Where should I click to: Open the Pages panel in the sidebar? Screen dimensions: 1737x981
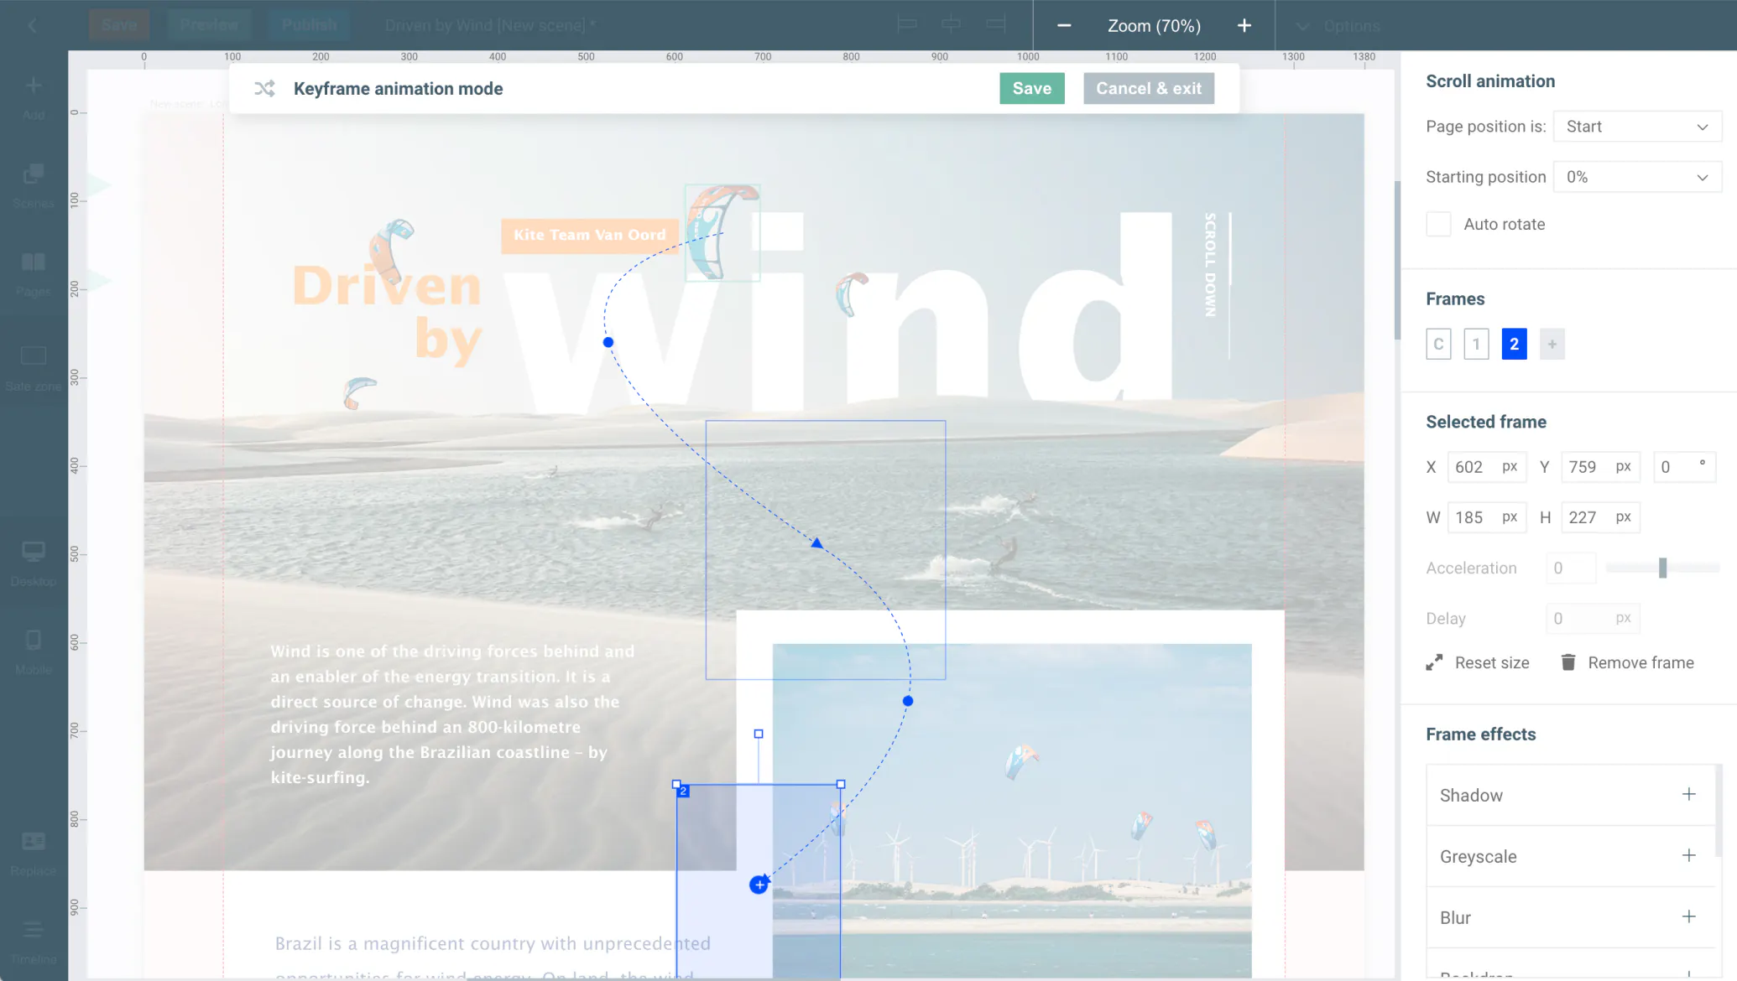coord(34,274)
